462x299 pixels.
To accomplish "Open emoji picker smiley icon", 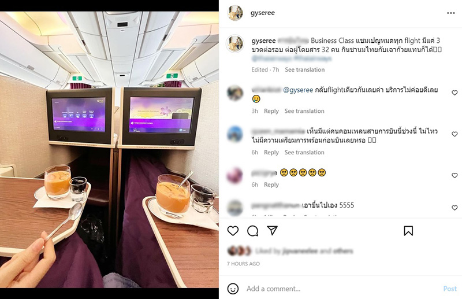I will click(x=233, y=289).
